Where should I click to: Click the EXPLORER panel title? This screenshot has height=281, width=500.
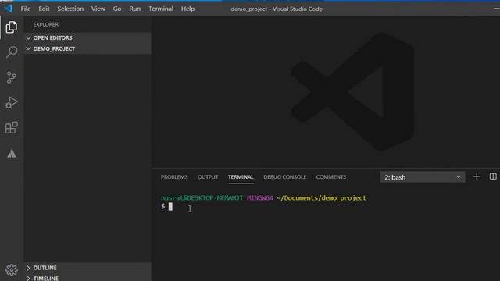coord(46,24)
